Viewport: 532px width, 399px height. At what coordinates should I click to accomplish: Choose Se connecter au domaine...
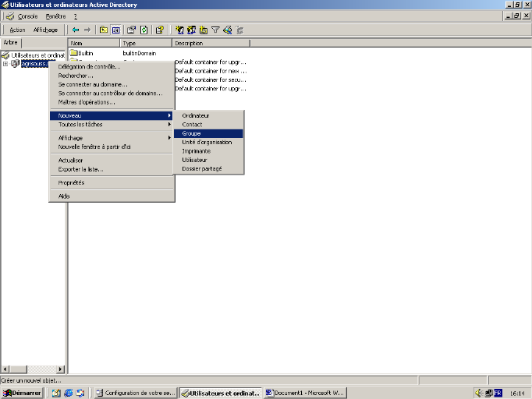click(112, 84)
